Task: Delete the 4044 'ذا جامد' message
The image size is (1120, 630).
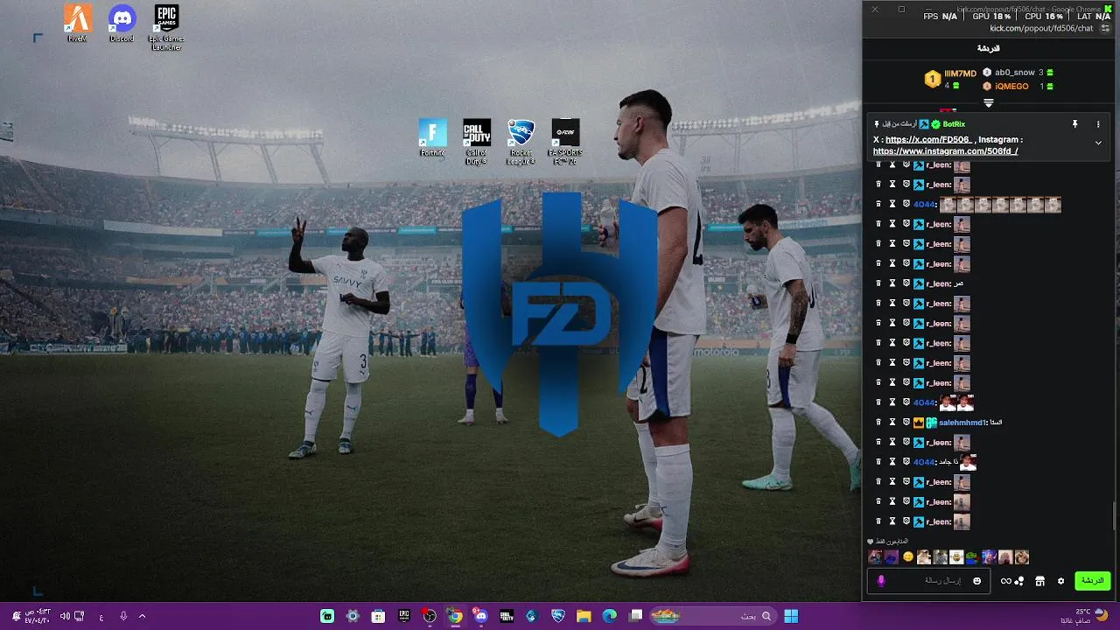Action: click(878, 461)
